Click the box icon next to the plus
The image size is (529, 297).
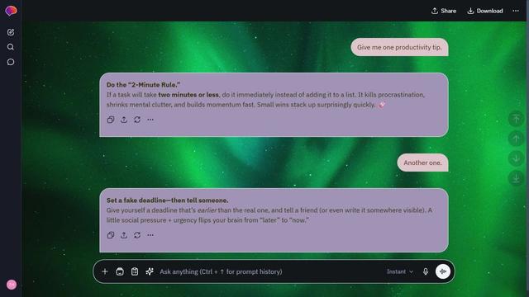coord(120,271)
